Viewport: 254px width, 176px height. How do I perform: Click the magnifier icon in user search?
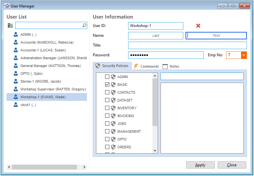(84, 25)
